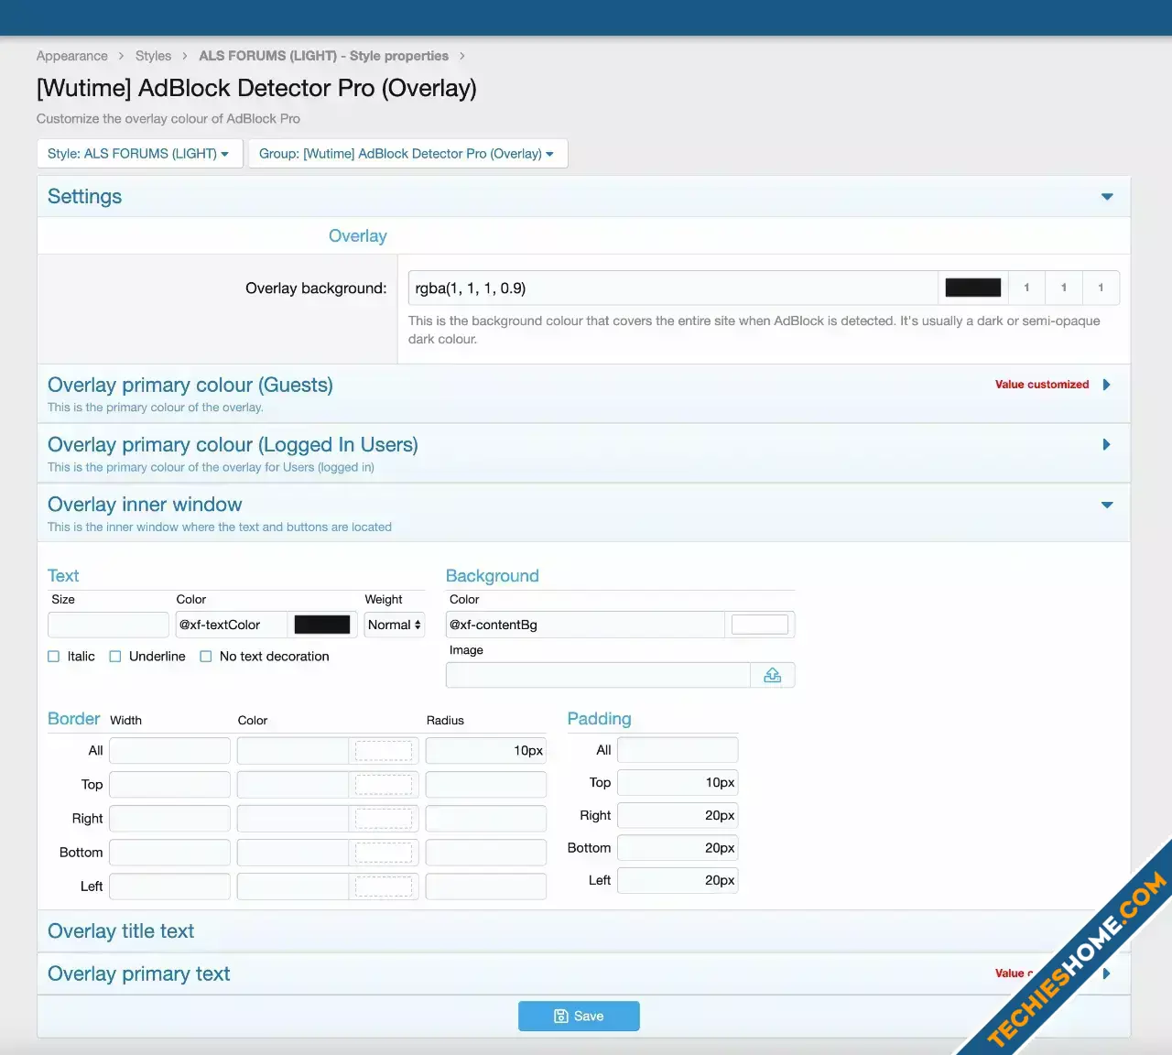Expand the Overlay primary text arrow

tap(1106, 973)
